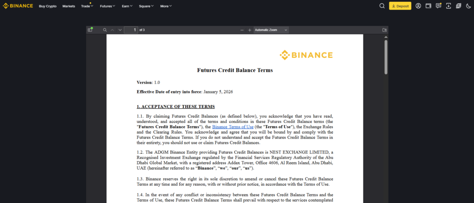This screenshot has height=203, width=474.
Task: Click the effective date 'January 5, 2026'
Action: (x=218, y=92)
